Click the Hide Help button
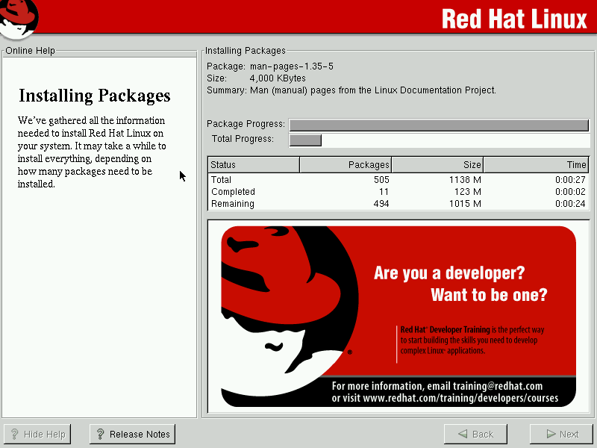The height and width of the screenshot is (448, 597). 37,434
